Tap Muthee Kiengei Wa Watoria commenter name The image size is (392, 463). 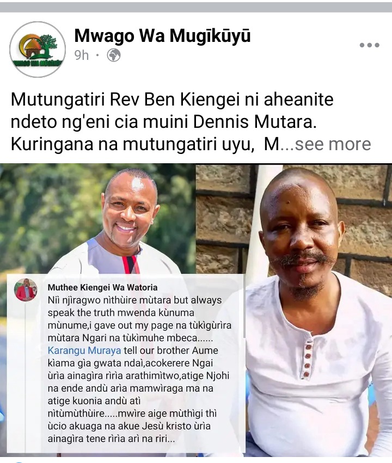tap(102, 287)
